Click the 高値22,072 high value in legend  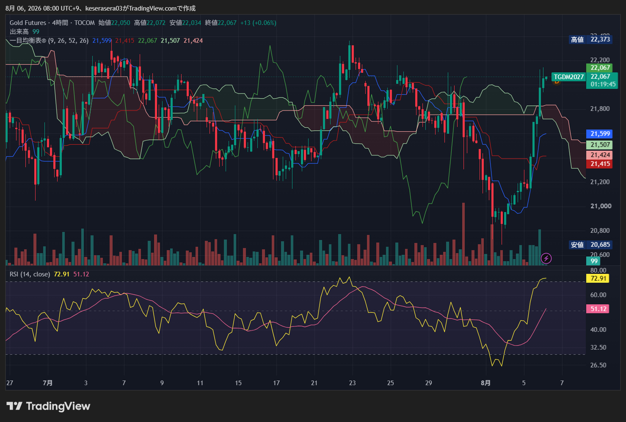[x=150, y=22]
